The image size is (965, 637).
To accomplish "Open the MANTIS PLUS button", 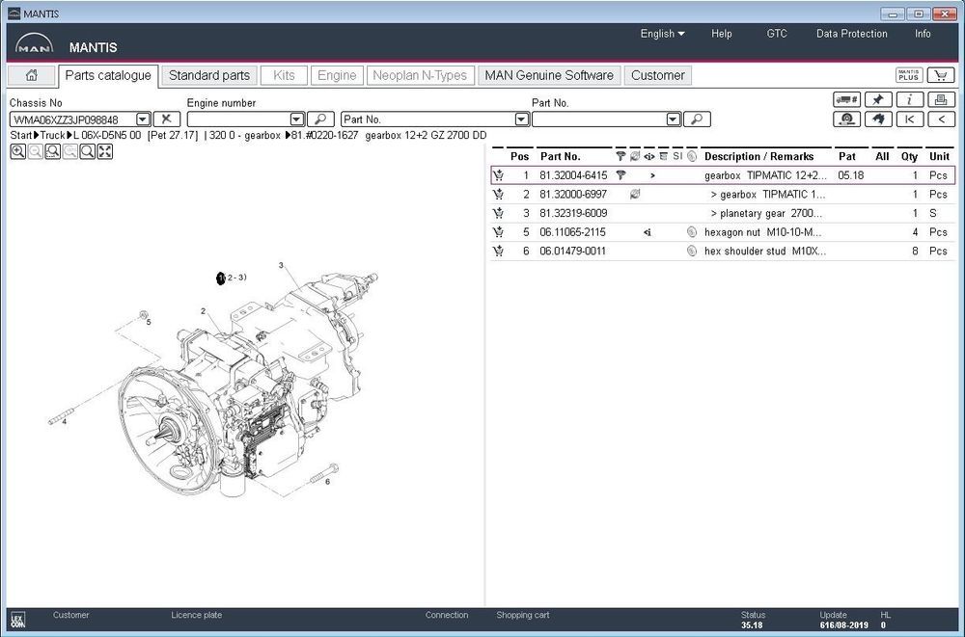I will point(909,75).
